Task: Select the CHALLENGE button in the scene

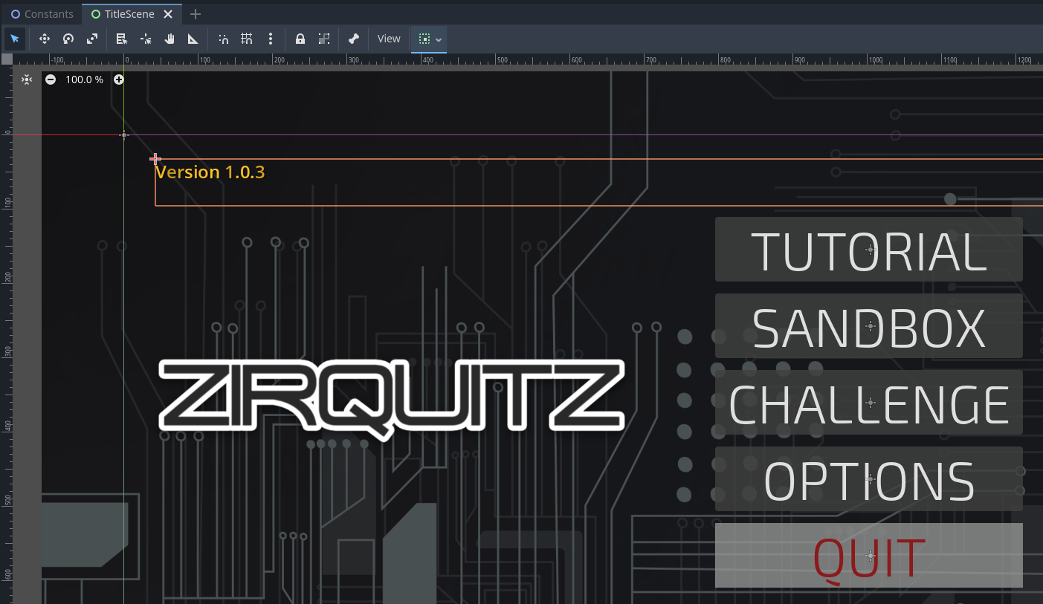Action: coord(869,403)
